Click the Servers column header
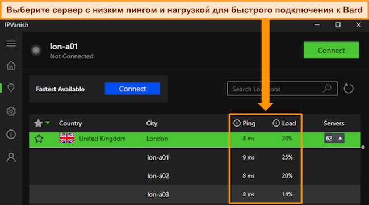This screenshot has width=369, height=205. click(334, 123)
